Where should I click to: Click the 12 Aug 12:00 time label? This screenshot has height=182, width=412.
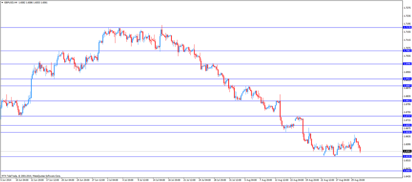pos(281,180)
